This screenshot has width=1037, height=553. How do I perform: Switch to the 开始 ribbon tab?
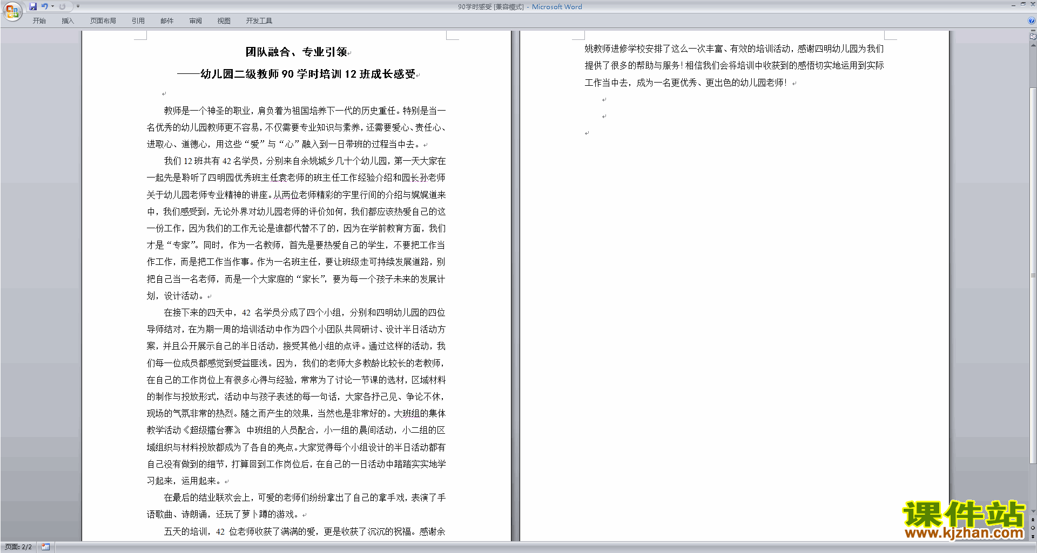[x=39, y=21]
